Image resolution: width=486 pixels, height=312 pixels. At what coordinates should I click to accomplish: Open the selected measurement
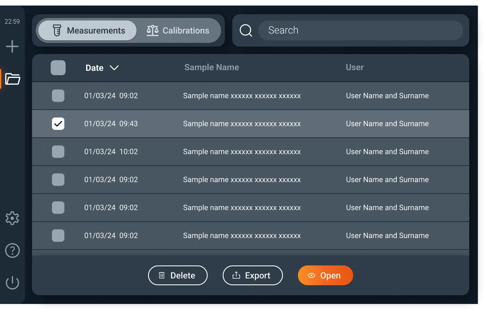pos(325,276)
